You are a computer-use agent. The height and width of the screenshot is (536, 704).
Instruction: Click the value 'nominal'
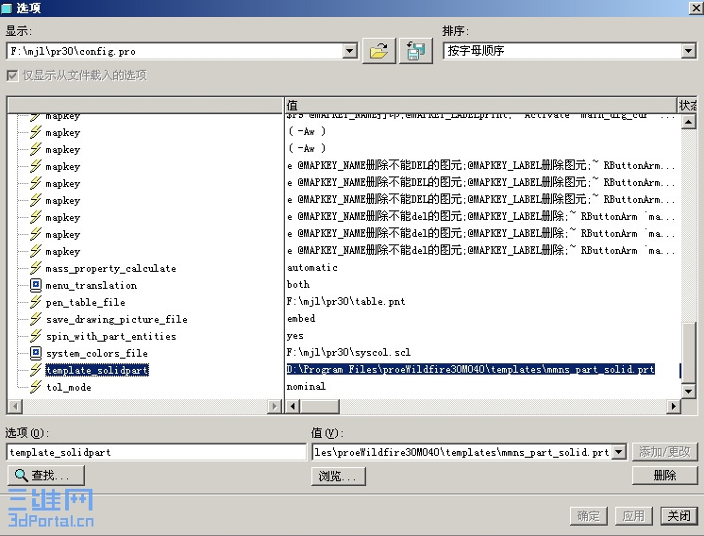[x=306, y=386]
